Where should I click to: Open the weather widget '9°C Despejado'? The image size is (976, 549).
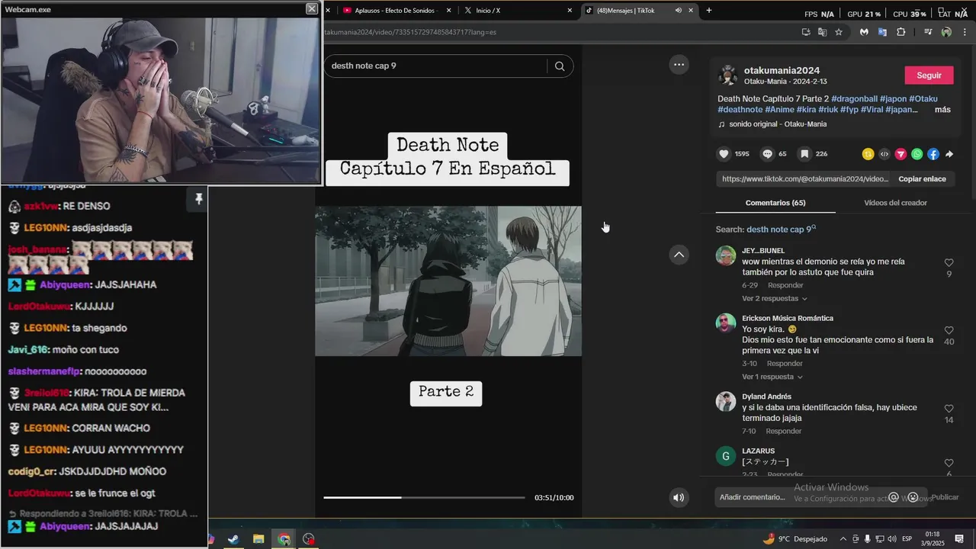(x=795, y=539)
